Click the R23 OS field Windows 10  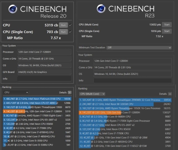click(133, 74)
